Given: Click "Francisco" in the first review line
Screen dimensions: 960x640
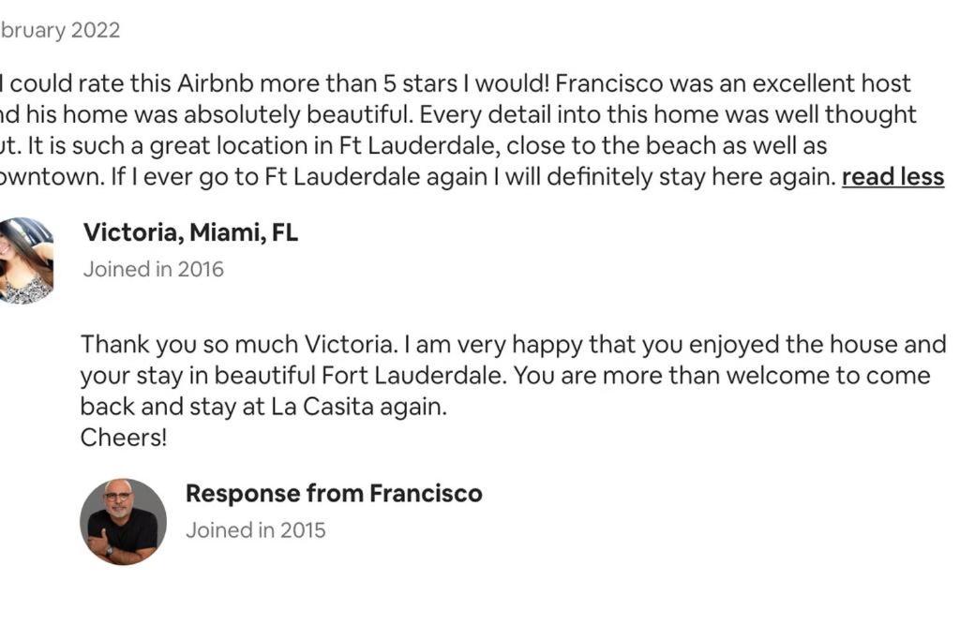Looking at the screenshot, I should pos(608,83).
